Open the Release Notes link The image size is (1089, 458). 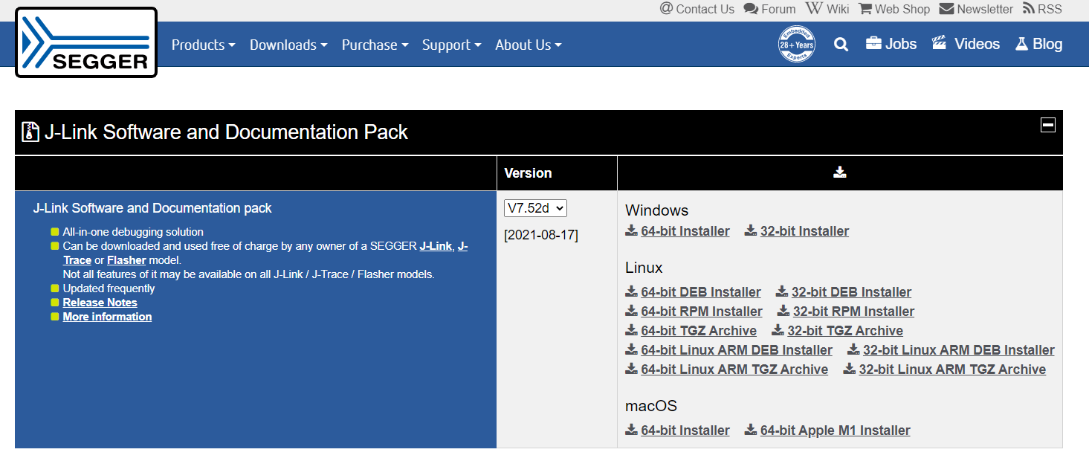pos(100,303)
